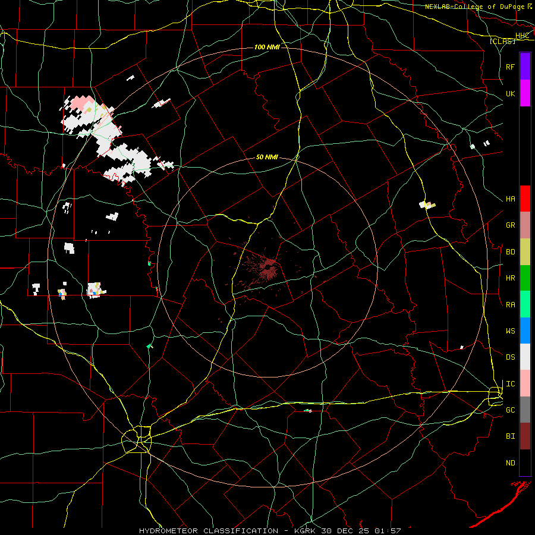Click the "50 NMI" range ring label
535x535 pixels.
267,157
